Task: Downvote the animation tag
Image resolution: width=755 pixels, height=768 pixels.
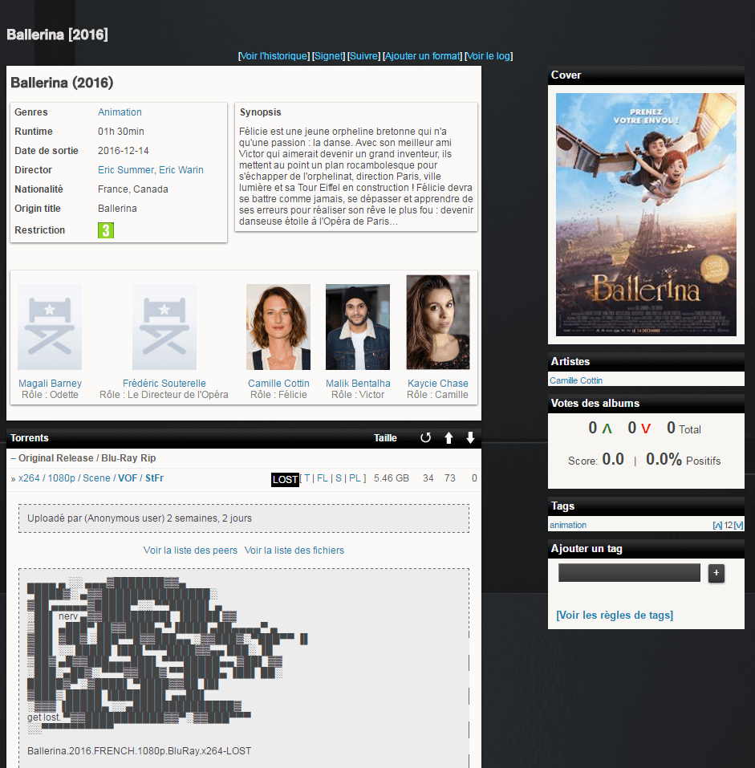Action: [738, 525]
